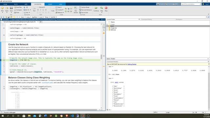210x118 pixels.
Task: Toggle italic text formatting
Action: [41, 10]
